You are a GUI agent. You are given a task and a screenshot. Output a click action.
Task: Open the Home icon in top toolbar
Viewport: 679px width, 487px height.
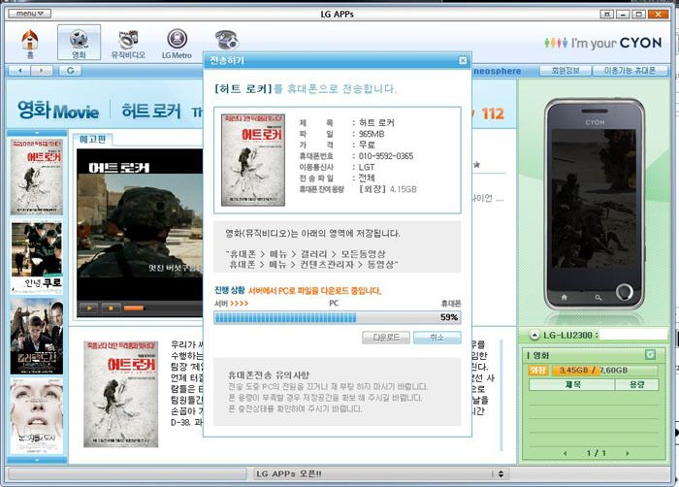[30, 44]
